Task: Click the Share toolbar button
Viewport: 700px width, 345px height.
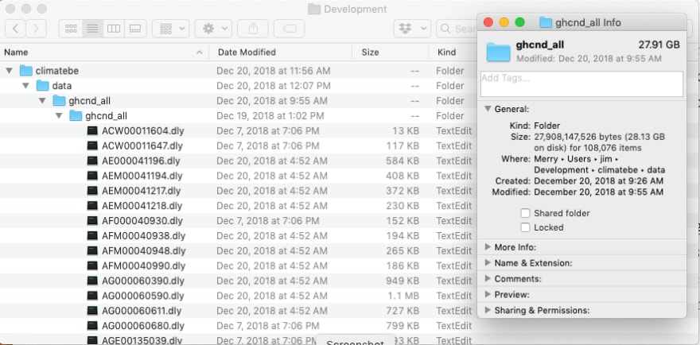Action: (253, 29)
